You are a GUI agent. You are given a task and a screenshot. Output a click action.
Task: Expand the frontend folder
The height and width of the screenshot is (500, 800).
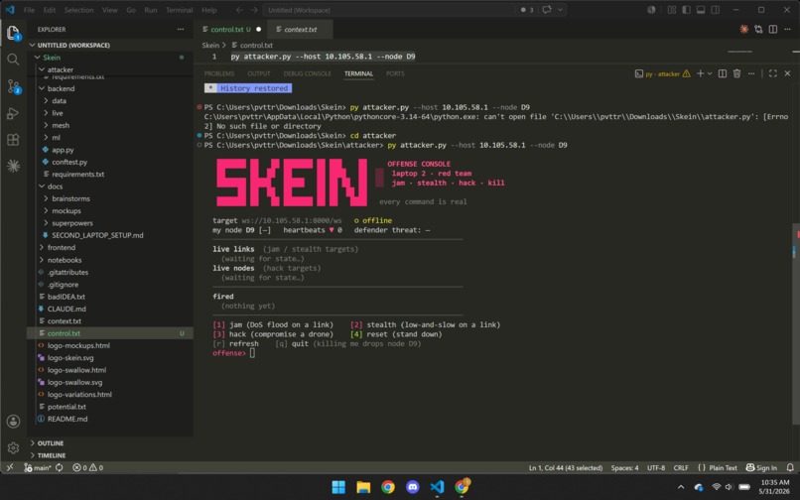pos(42,247)
